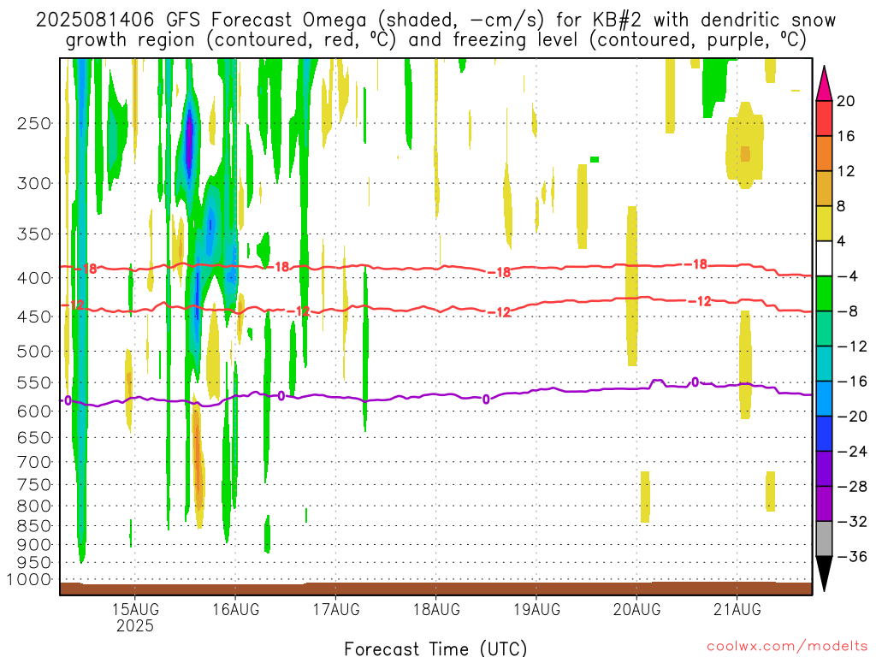
Task: Click the 20 value label on colorbar
Action: click(846, 101)
